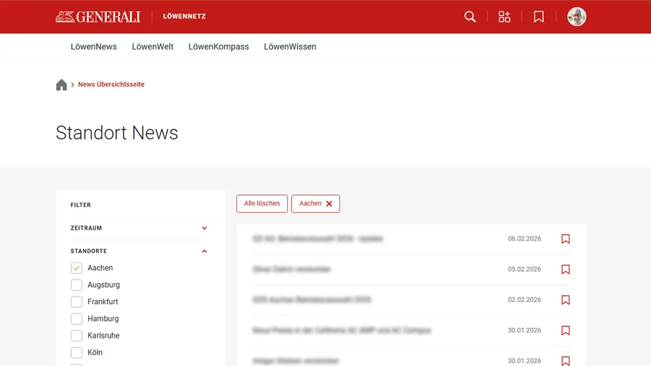Enable the Frankfurt location filter
Viewport: 651px width, 366px height.
click(x=76, y=302)
